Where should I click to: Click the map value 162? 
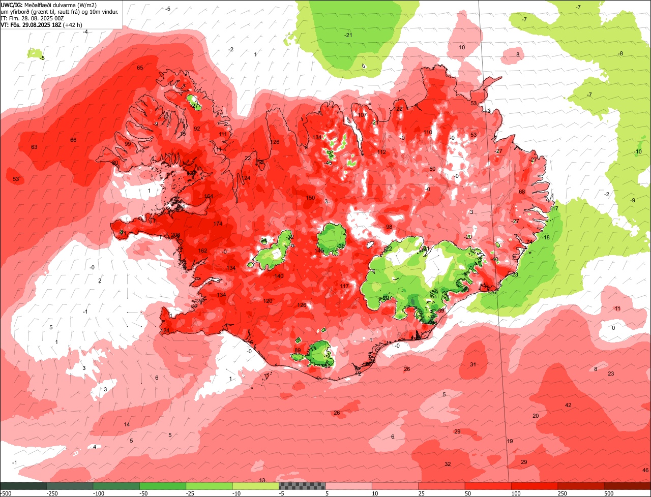(202, 251)
